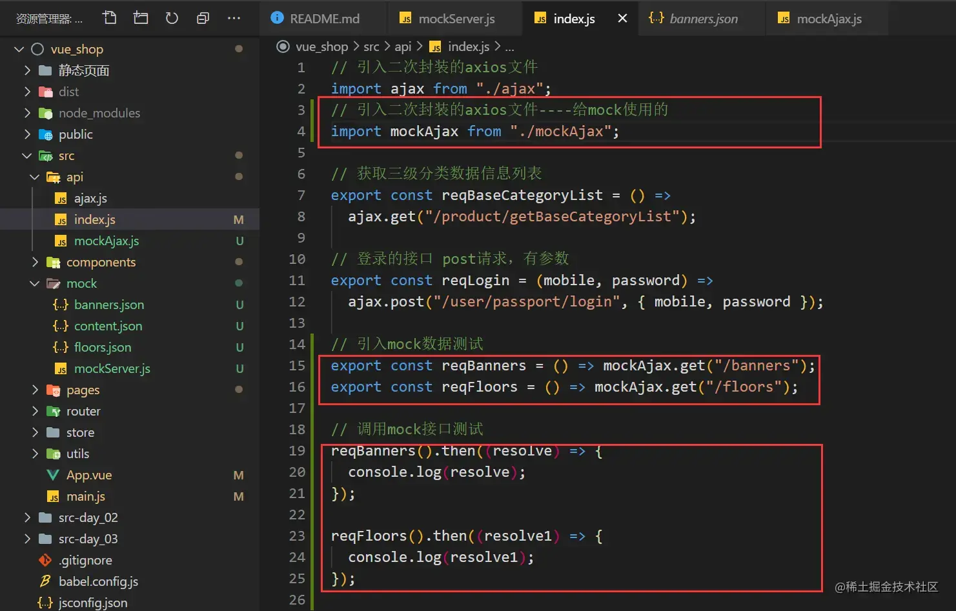Screen dimensions: 956x611
Task: Expand the 静态页面 folder chevron
Action: tap(27, 70)
